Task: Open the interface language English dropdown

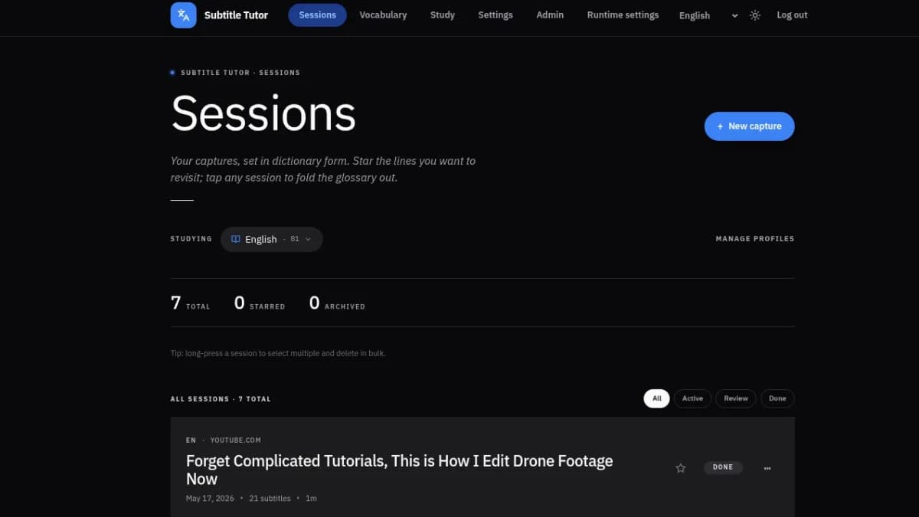Action: coord(708,15)
